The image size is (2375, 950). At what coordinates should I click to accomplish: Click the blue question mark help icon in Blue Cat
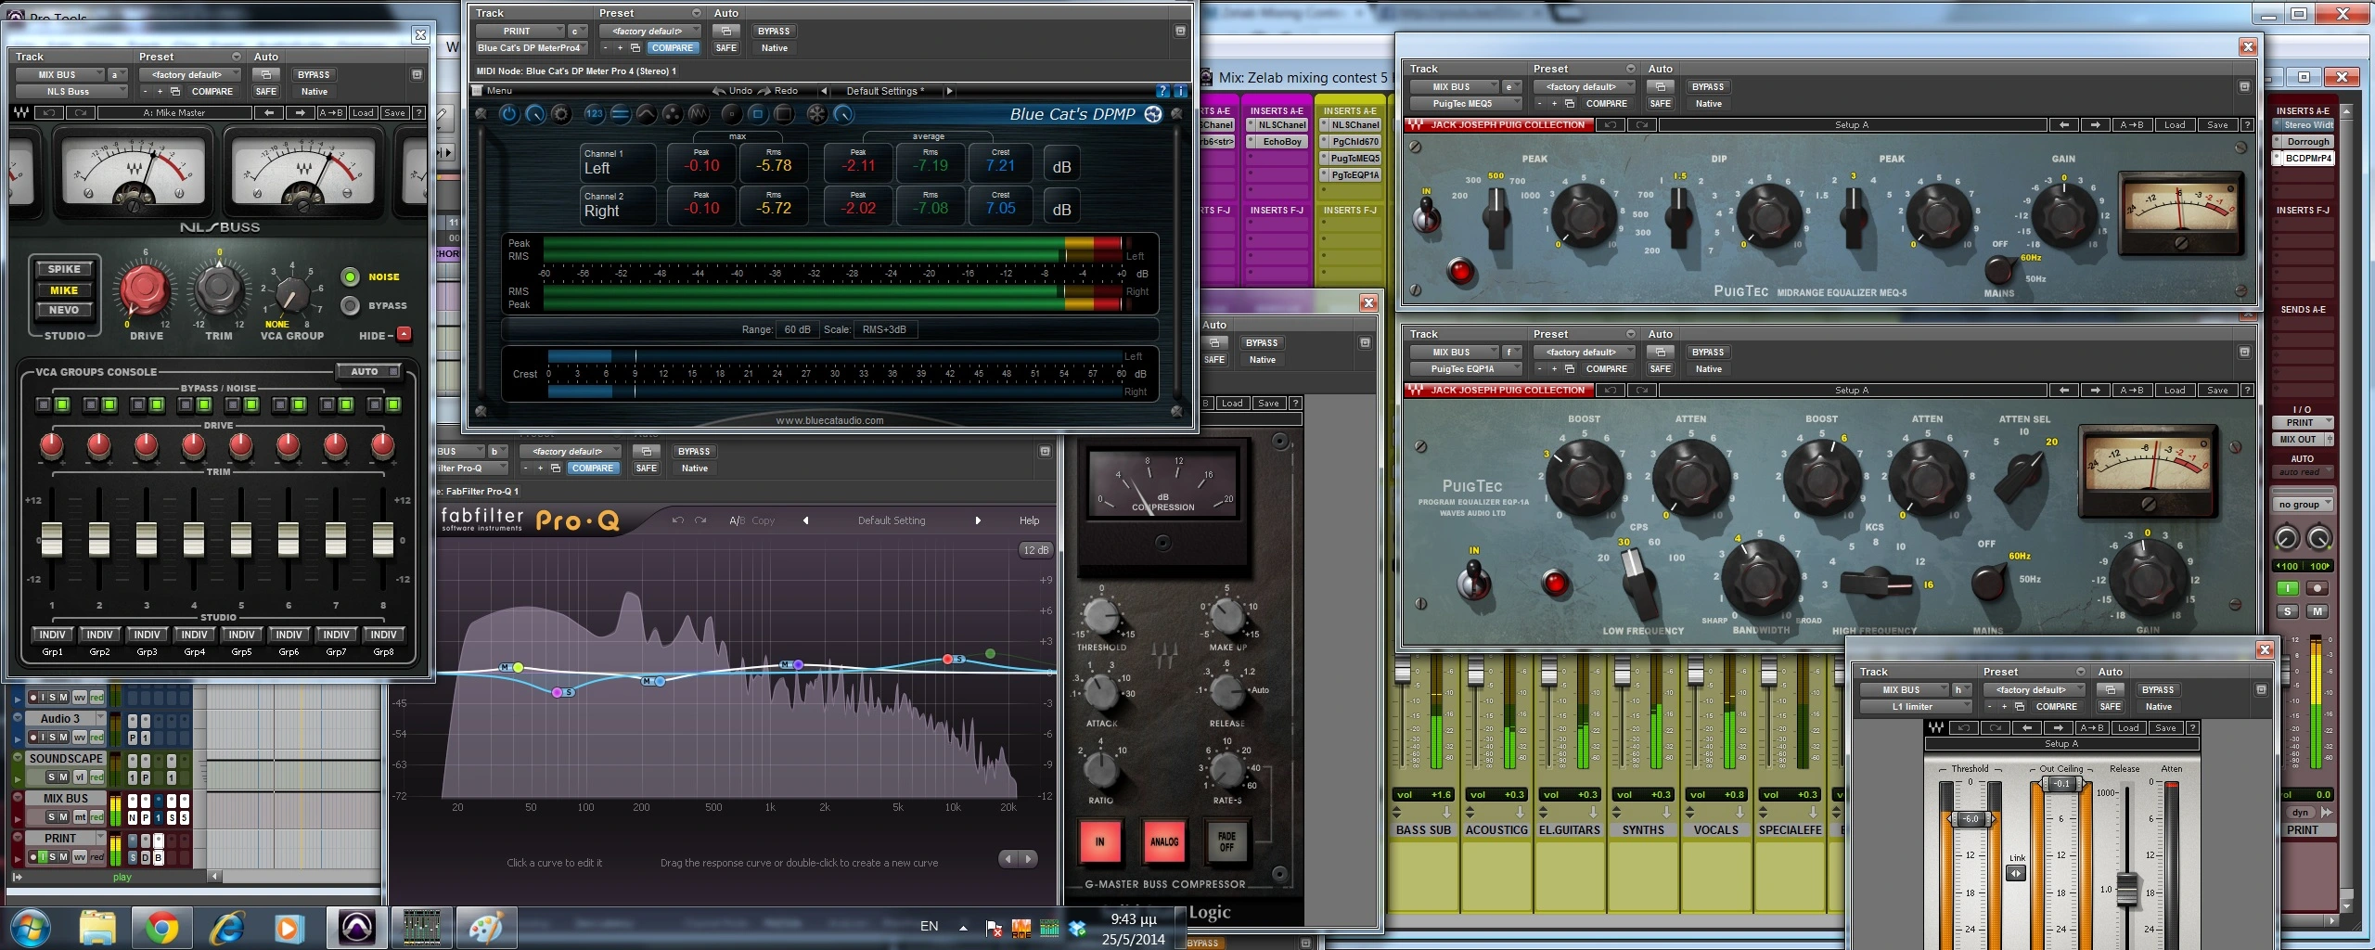point(1162,91)
